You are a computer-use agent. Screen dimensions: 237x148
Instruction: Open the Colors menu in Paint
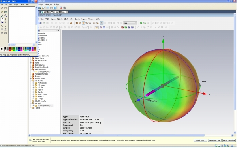(22, 4)
